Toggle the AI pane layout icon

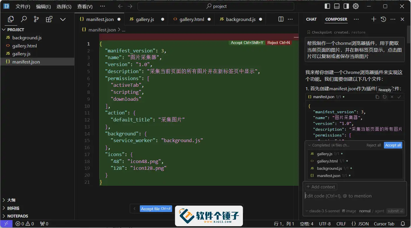[x=346, y=6]
